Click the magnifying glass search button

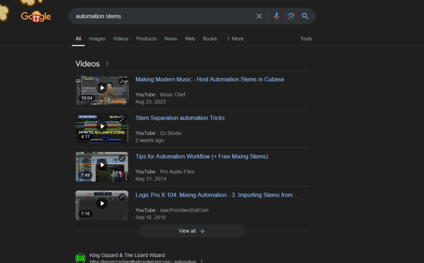[x=305, y=16]
